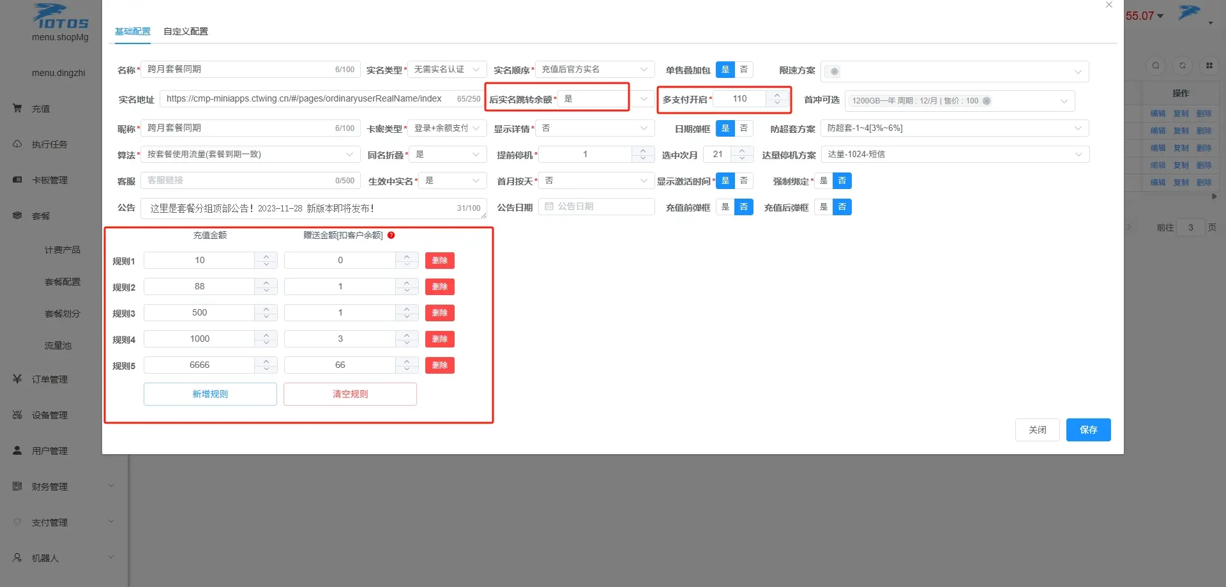
Task: Click the calendar icon in 公告日期
Action: (549, 207)
